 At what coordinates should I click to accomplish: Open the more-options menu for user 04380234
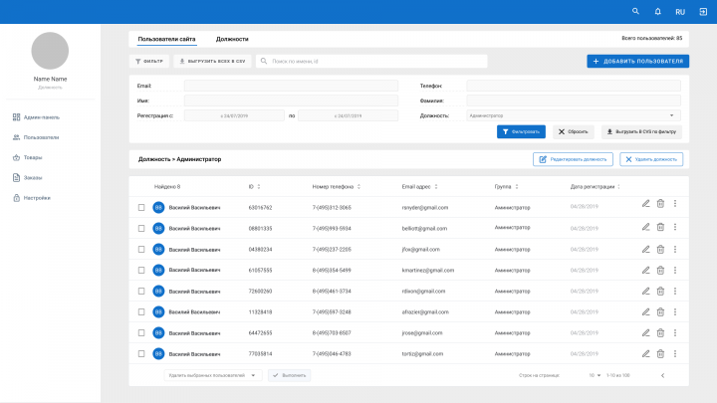tap(675, 249)
